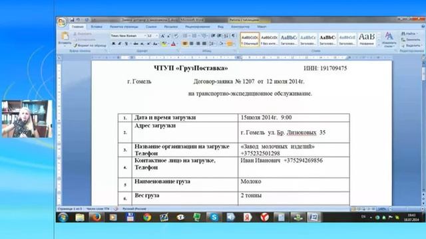Click the Word Help question mark icon
This screenshot has height=239, width=426.
click(423, 27)
